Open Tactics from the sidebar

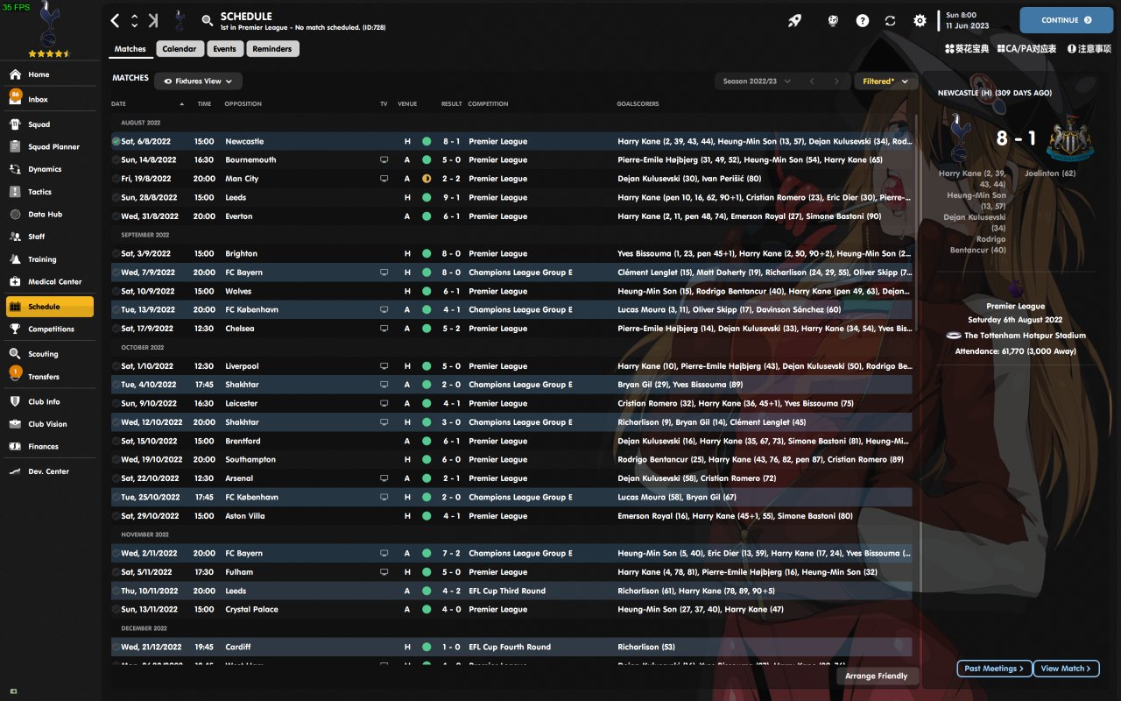(50, 192)
